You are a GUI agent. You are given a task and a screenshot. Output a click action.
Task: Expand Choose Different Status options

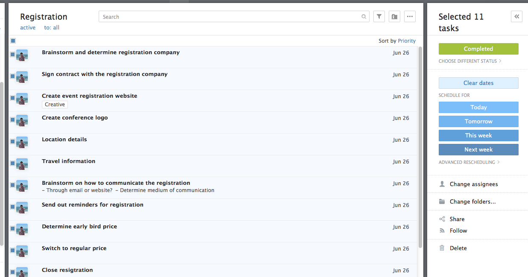[470, 61]
